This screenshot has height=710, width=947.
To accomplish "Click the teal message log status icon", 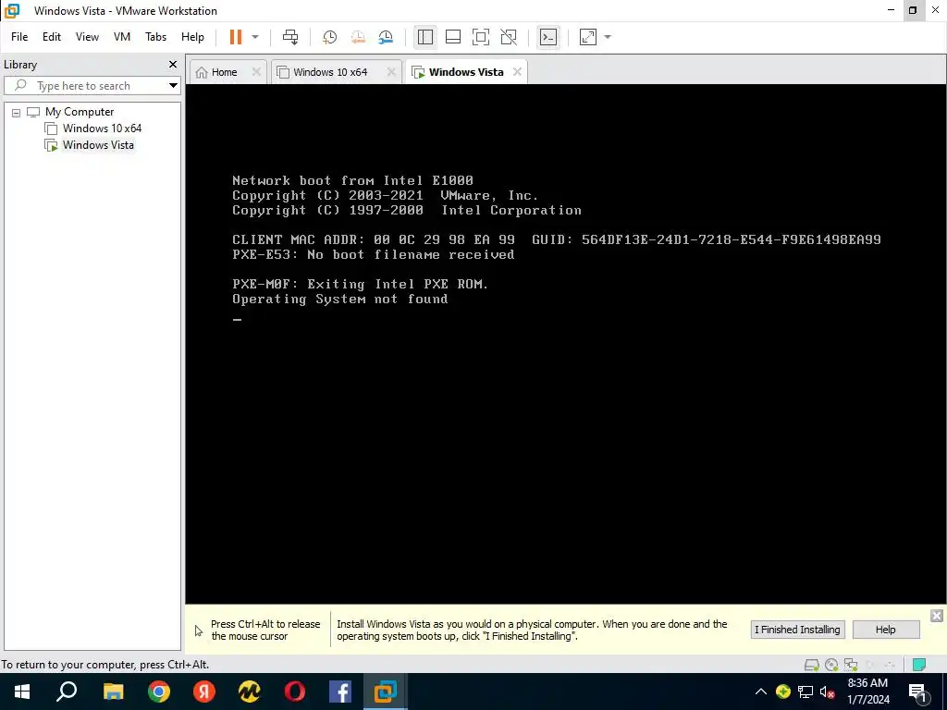I will 919,665.
